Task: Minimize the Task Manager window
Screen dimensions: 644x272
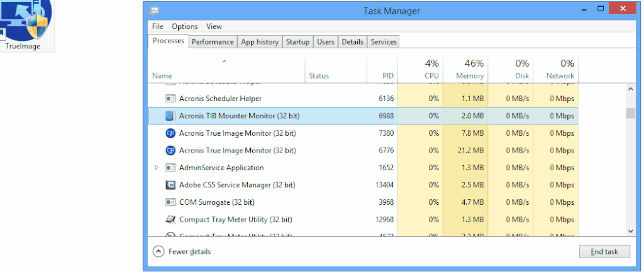Action: coord(584,9)
